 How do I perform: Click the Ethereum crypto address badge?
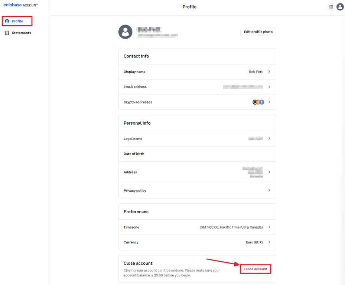[261, 102]
